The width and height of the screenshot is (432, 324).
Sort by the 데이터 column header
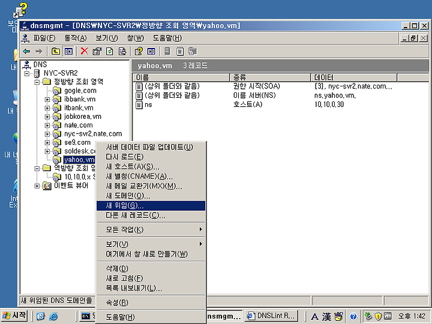[x=354, y=77]
